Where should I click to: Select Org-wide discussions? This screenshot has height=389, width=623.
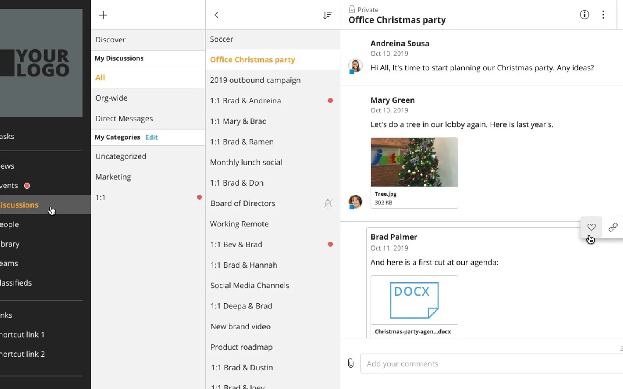(148, 98)
